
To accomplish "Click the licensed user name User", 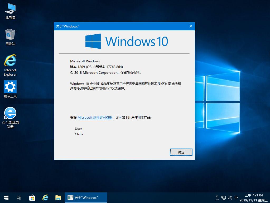I will 78,129.
